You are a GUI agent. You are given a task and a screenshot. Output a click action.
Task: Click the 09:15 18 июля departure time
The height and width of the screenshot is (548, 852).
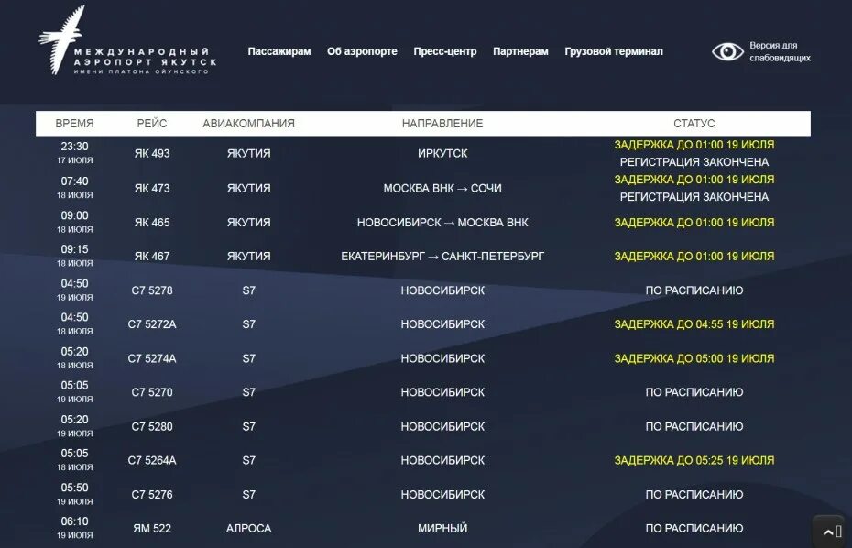[74, 255]
